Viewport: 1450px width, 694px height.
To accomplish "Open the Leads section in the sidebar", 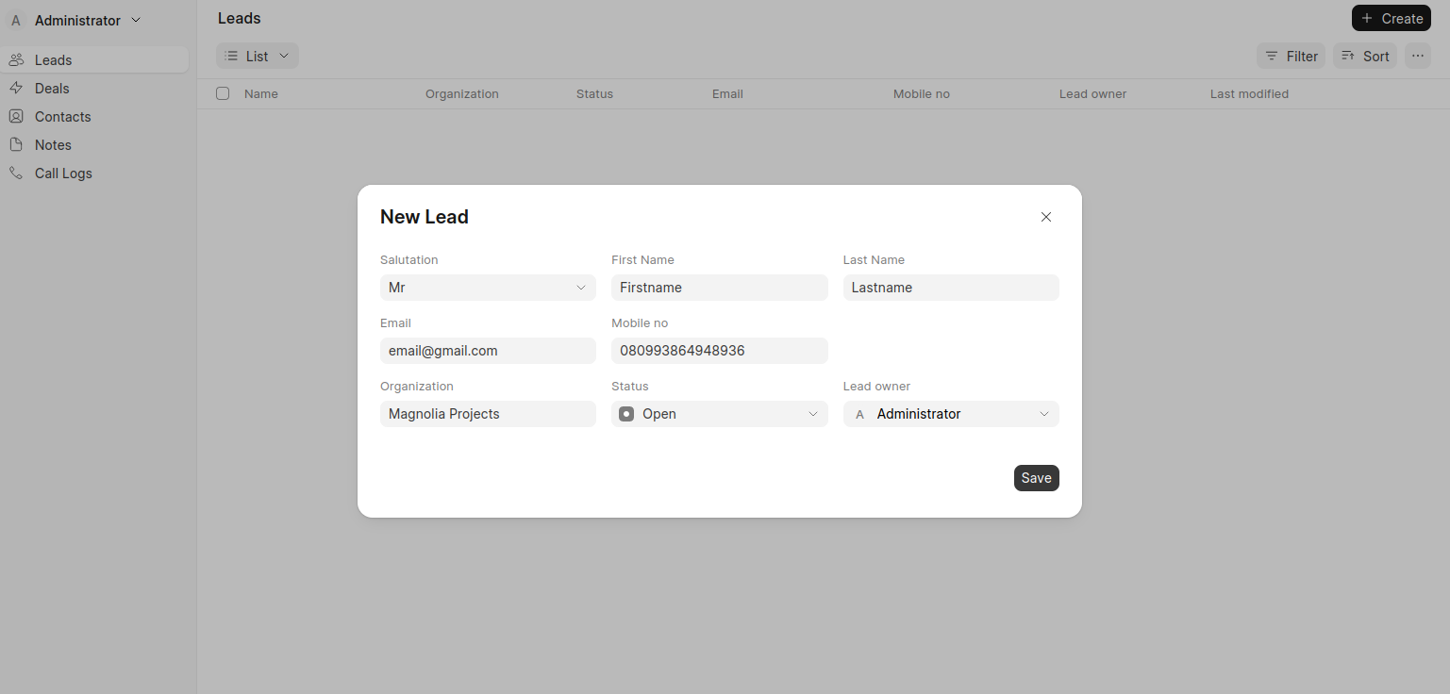I will [x=54, y=59].
